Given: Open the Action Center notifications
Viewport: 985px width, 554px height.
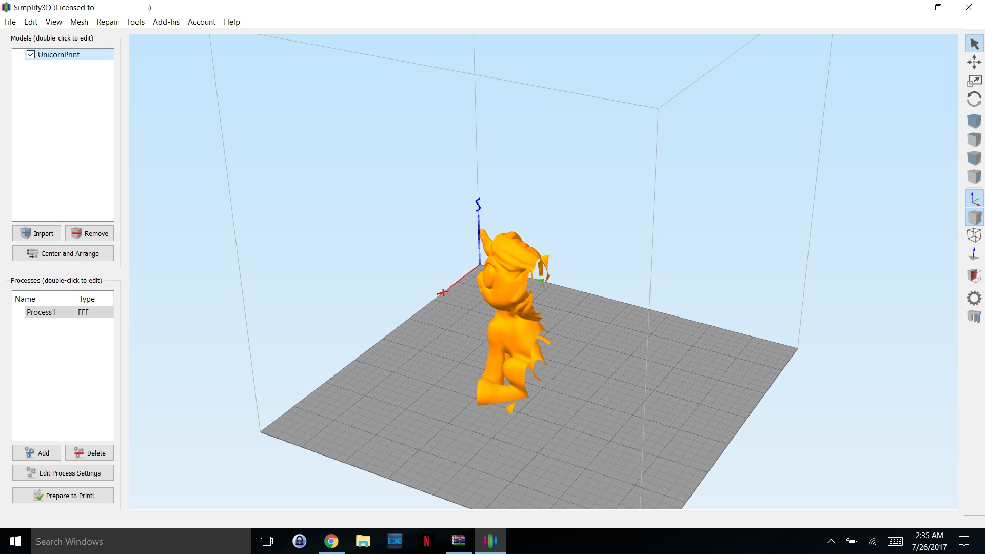Looking at the screenshot, I should pyautogui.click(x=964, y=541).
